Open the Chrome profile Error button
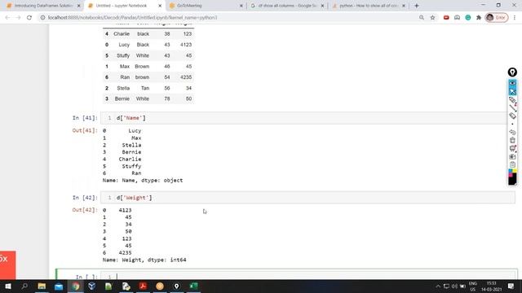Viewport: 522px width, 293px height. click(497, 18)
